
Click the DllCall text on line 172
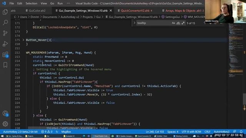click(x=39, y=27)
